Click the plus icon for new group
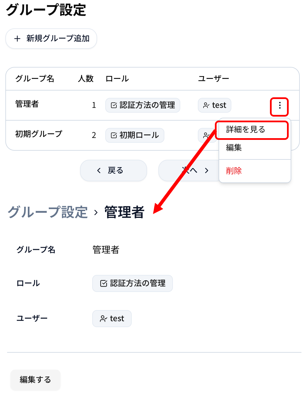 17,39
